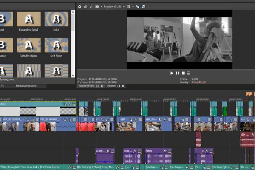Open Event FX on Wash... audio event
Viewport: 255px width, 170px height.
108,151
